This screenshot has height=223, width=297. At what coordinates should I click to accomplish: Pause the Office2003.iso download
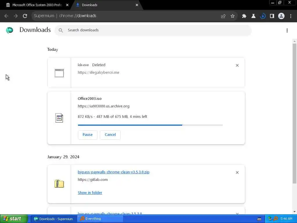click(88, 135)
